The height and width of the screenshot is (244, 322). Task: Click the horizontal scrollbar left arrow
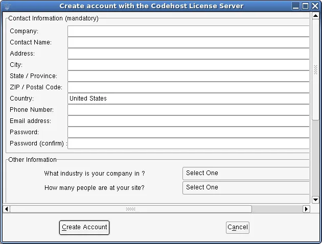point(6,209)
